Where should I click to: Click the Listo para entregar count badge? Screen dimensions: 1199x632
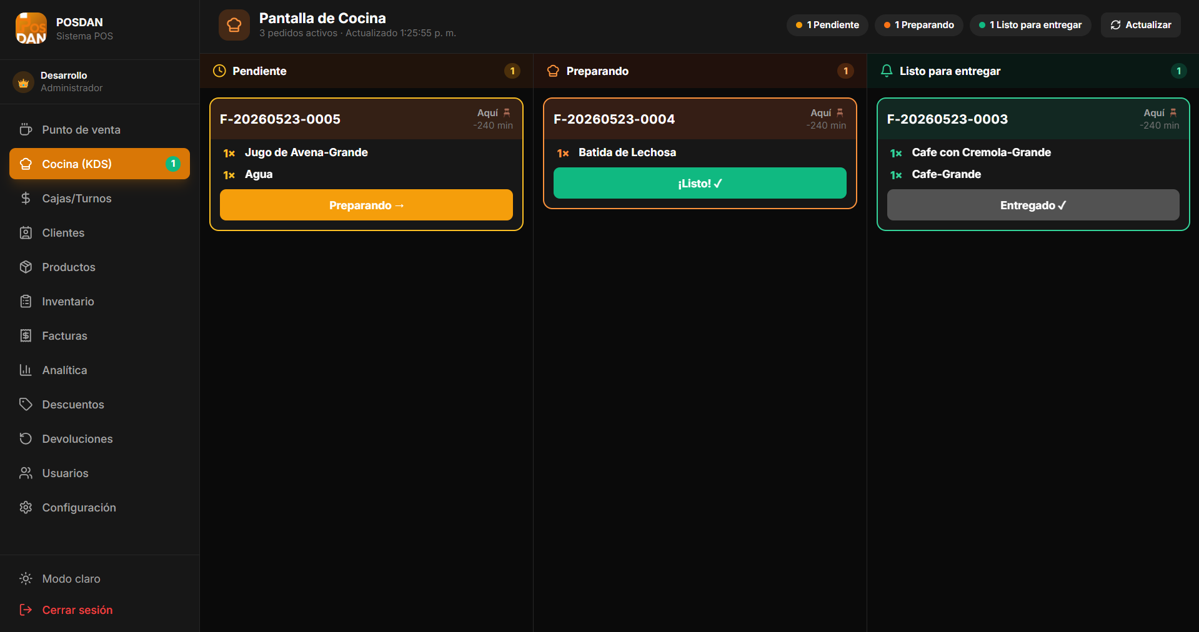click(1179, 71)
